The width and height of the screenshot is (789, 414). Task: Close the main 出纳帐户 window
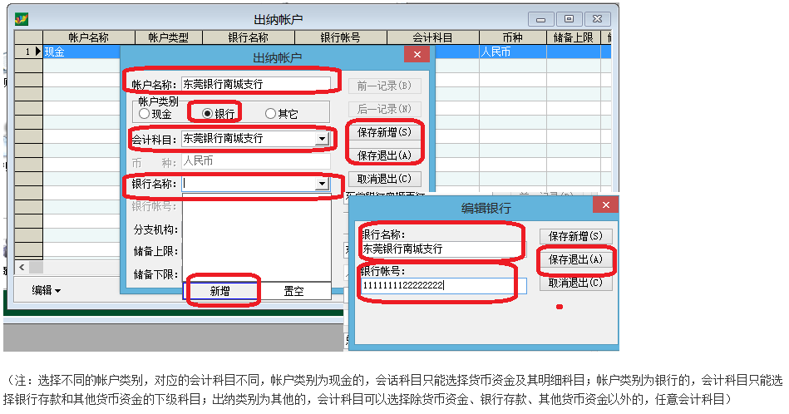tap(597, 19)
